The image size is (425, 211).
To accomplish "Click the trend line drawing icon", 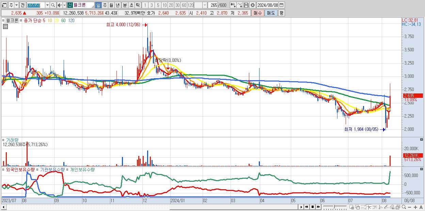I will (x=386, y=207).
